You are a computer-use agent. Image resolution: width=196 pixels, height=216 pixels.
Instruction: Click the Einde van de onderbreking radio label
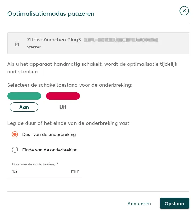click(50, 150)
